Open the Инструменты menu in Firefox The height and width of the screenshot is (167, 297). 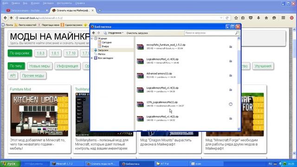click(x=64, y=3)
